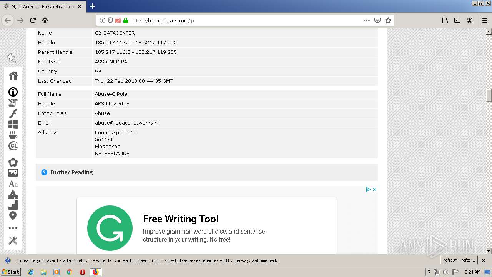Click the Free Writing Tool ad headline

181,219
